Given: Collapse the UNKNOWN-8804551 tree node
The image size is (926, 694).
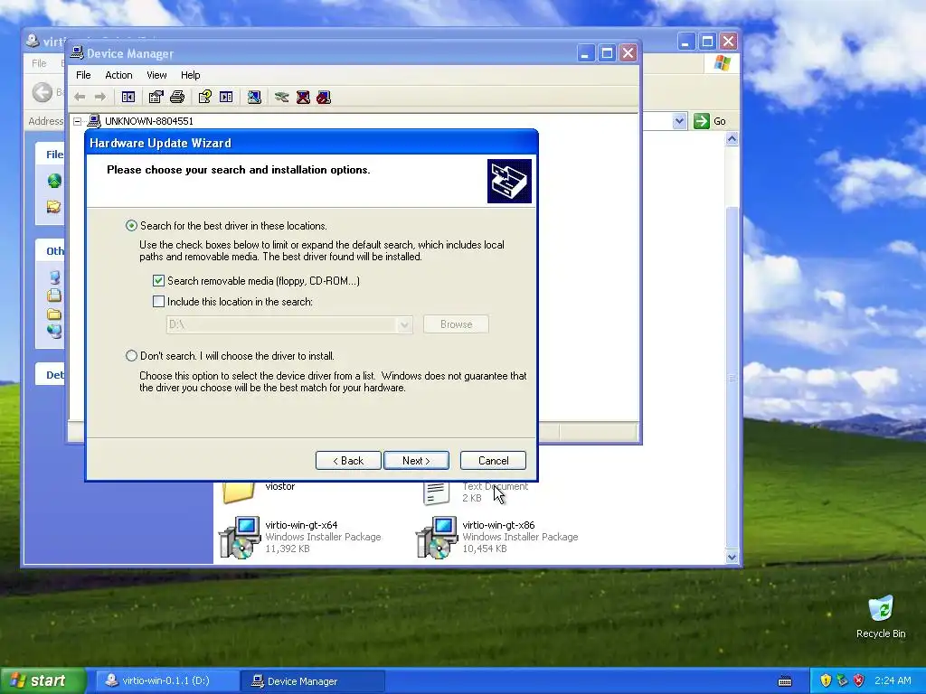Looking at the screenshot, I should coord(78,121).
